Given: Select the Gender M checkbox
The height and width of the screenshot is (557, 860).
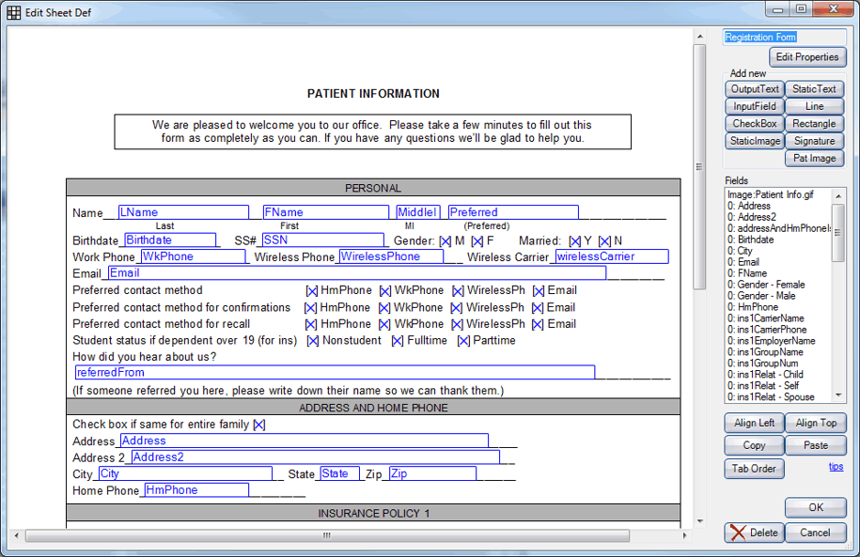Looking at the screenshot, I should tap(446, 241).
